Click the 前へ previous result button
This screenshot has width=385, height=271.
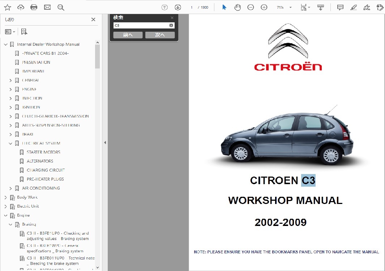[128, 35]
